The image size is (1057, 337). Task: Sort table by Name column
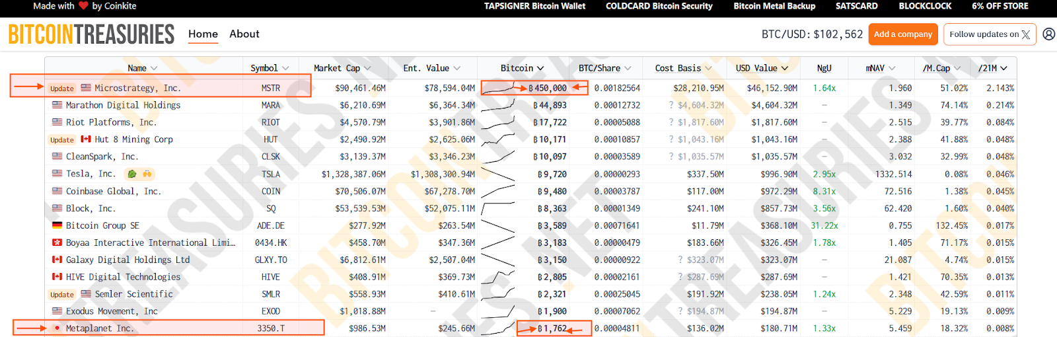[142, 68]
